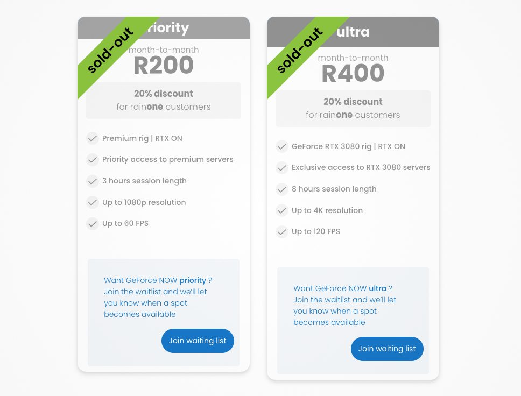This screenshot has height=396, width=521.
Task: Click checkmark next to Priority access to premium servers
Action: point(93,159)
